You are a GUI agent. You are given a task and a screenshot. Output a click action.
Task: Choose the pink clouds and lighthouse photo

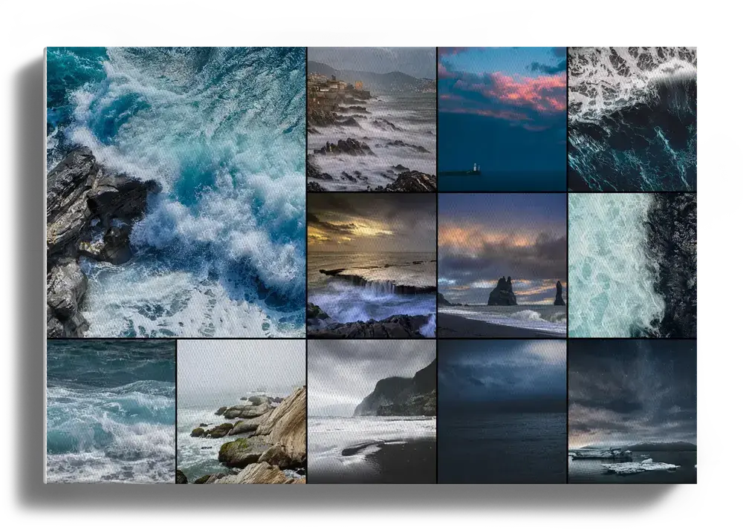point(502,120)
